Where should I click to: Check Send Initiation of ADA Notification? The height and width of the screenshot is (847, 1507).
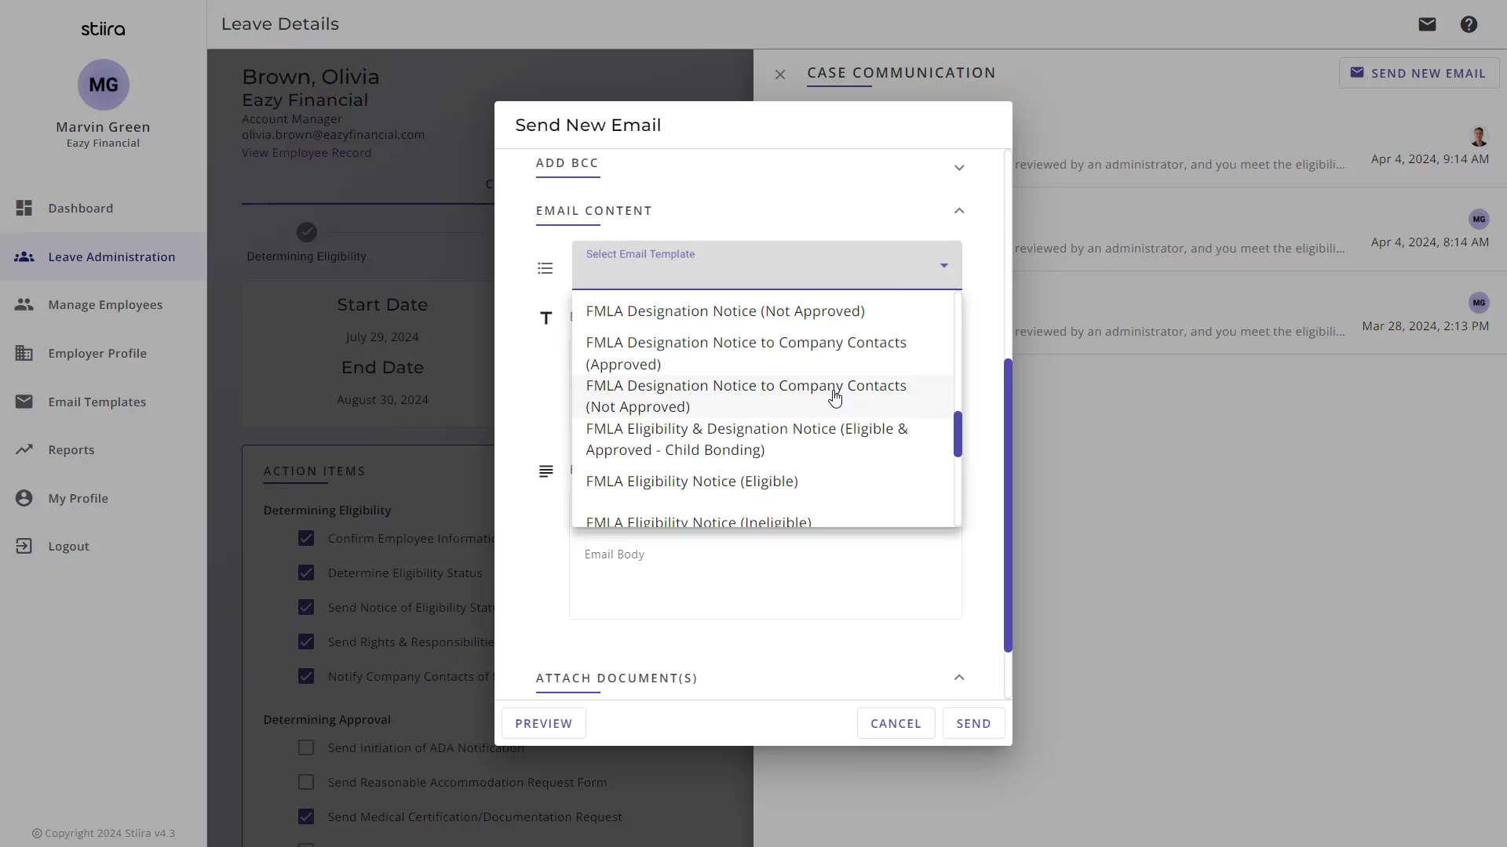pyautogui.click(x=306, y=747)
